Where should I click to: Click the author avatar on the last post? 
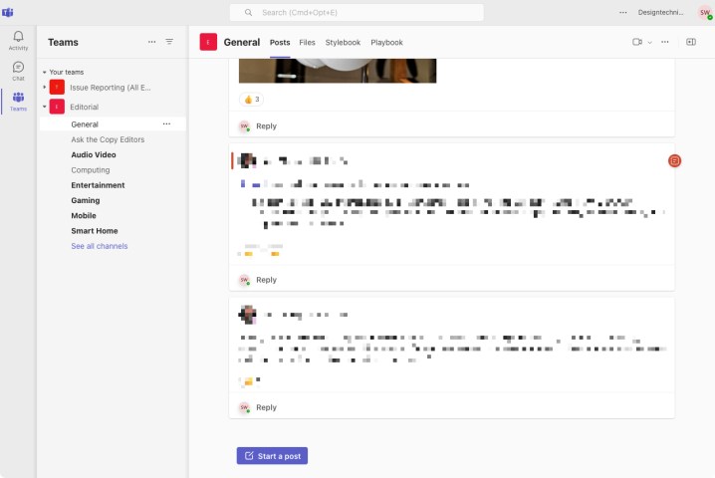[x=247, y=315]
